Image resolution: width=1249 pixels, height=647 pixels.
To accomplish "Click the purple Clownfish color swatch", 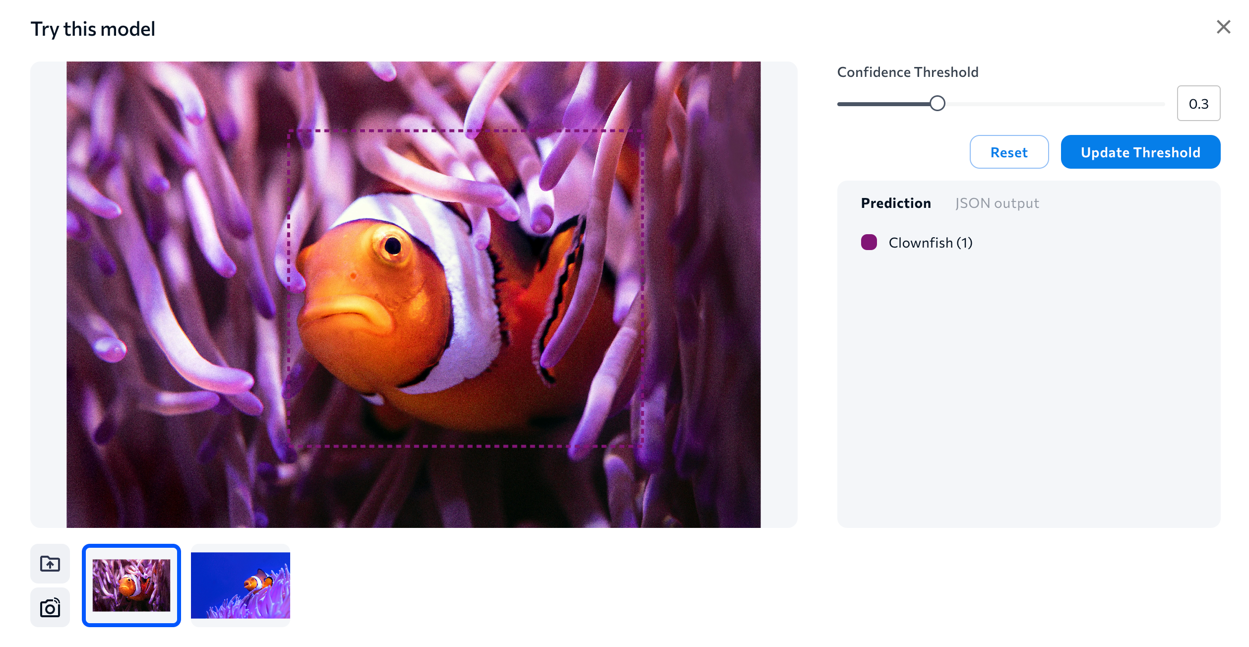I will click(x=869, y=243).
